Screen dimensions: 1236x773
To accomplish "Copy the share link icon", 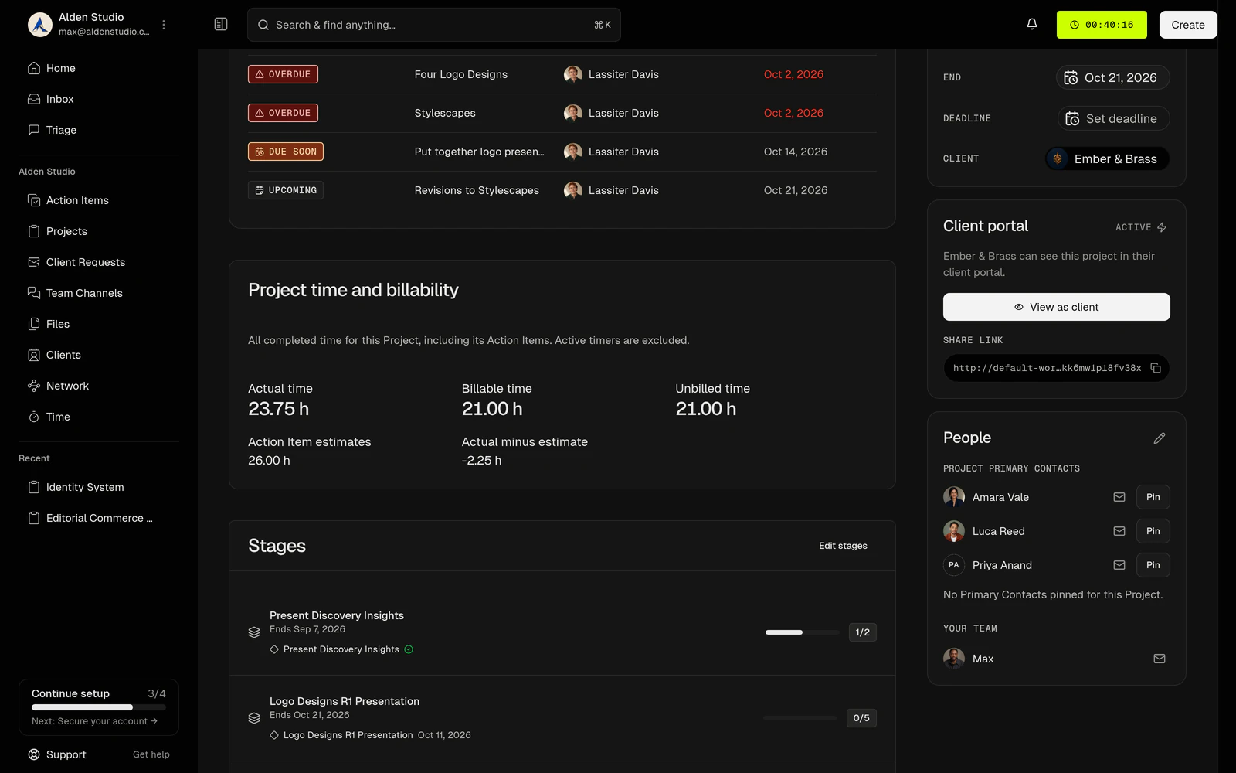I will pos(1156,368).
